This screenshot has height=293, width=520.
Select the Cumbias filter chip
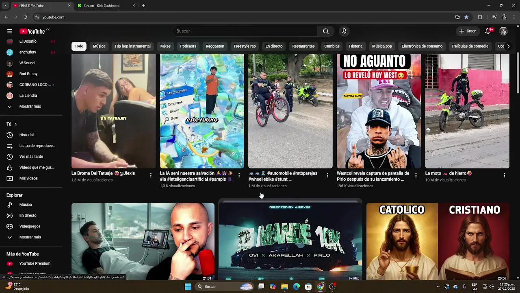pyautogui.click(x=332, y=46)
